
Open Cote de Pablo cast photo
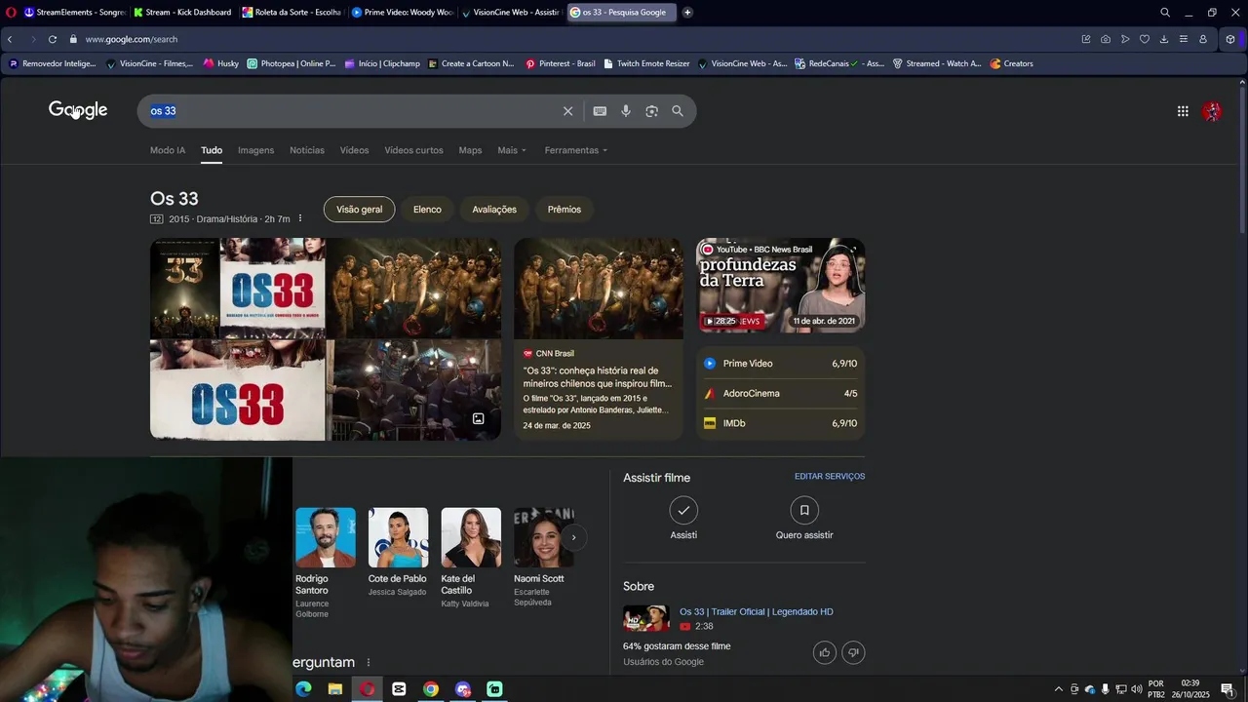[x=398, y=537]
